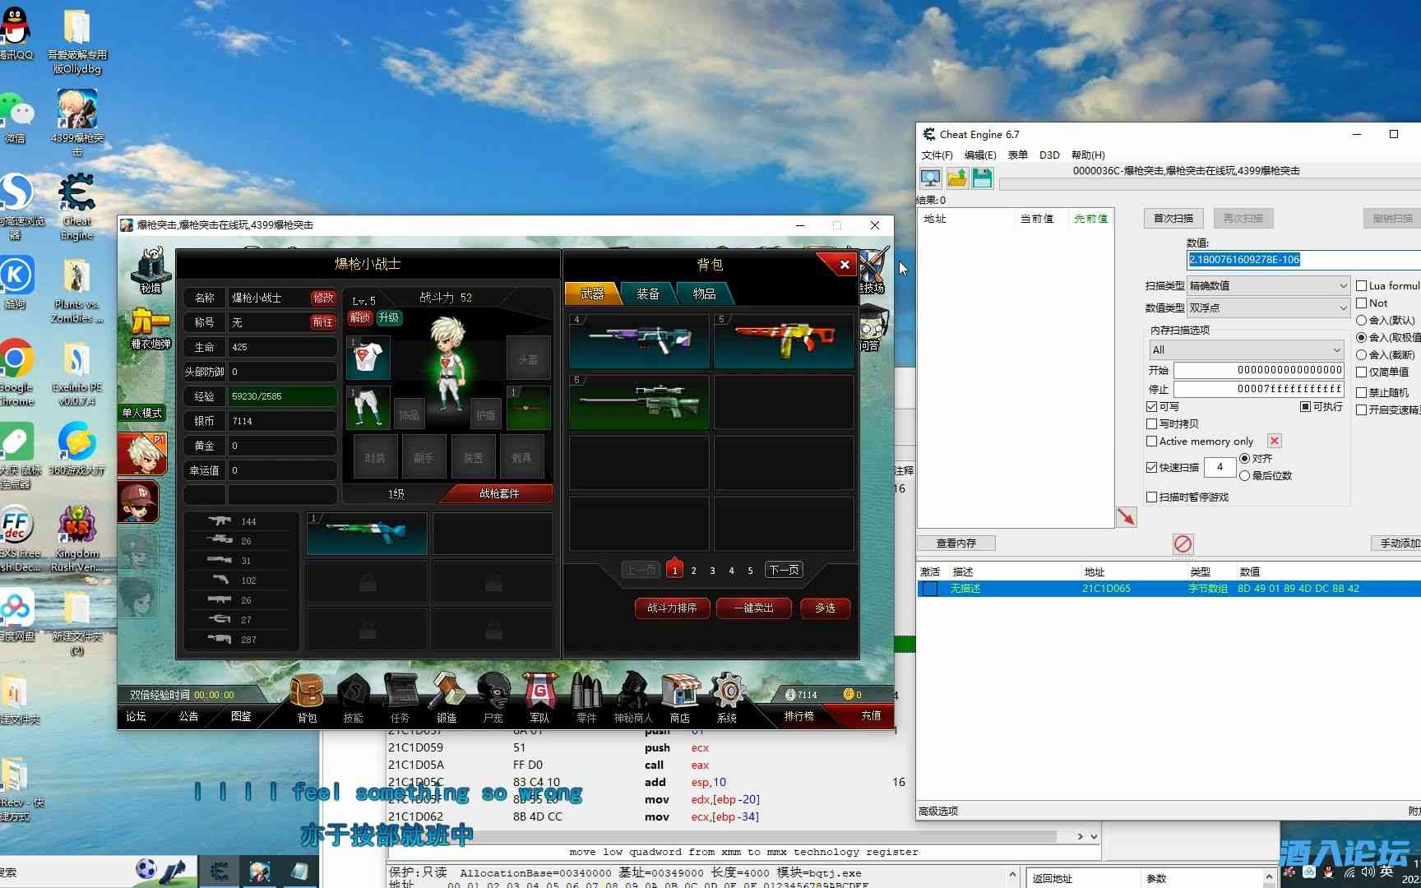This screenshot has height=888, width=1421.
Task: Open the 文件(F) menu
Action: [937, 155]
